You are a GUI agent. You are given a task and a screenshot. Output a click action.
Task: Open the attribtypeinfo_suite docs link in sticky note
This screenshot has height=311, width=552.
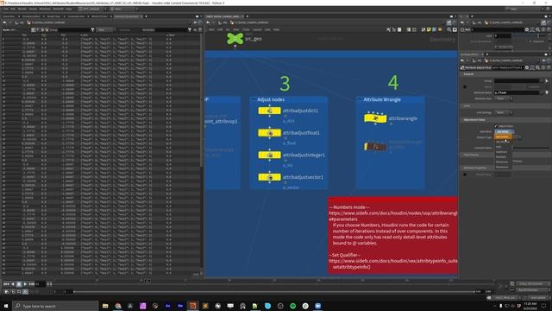393,261
